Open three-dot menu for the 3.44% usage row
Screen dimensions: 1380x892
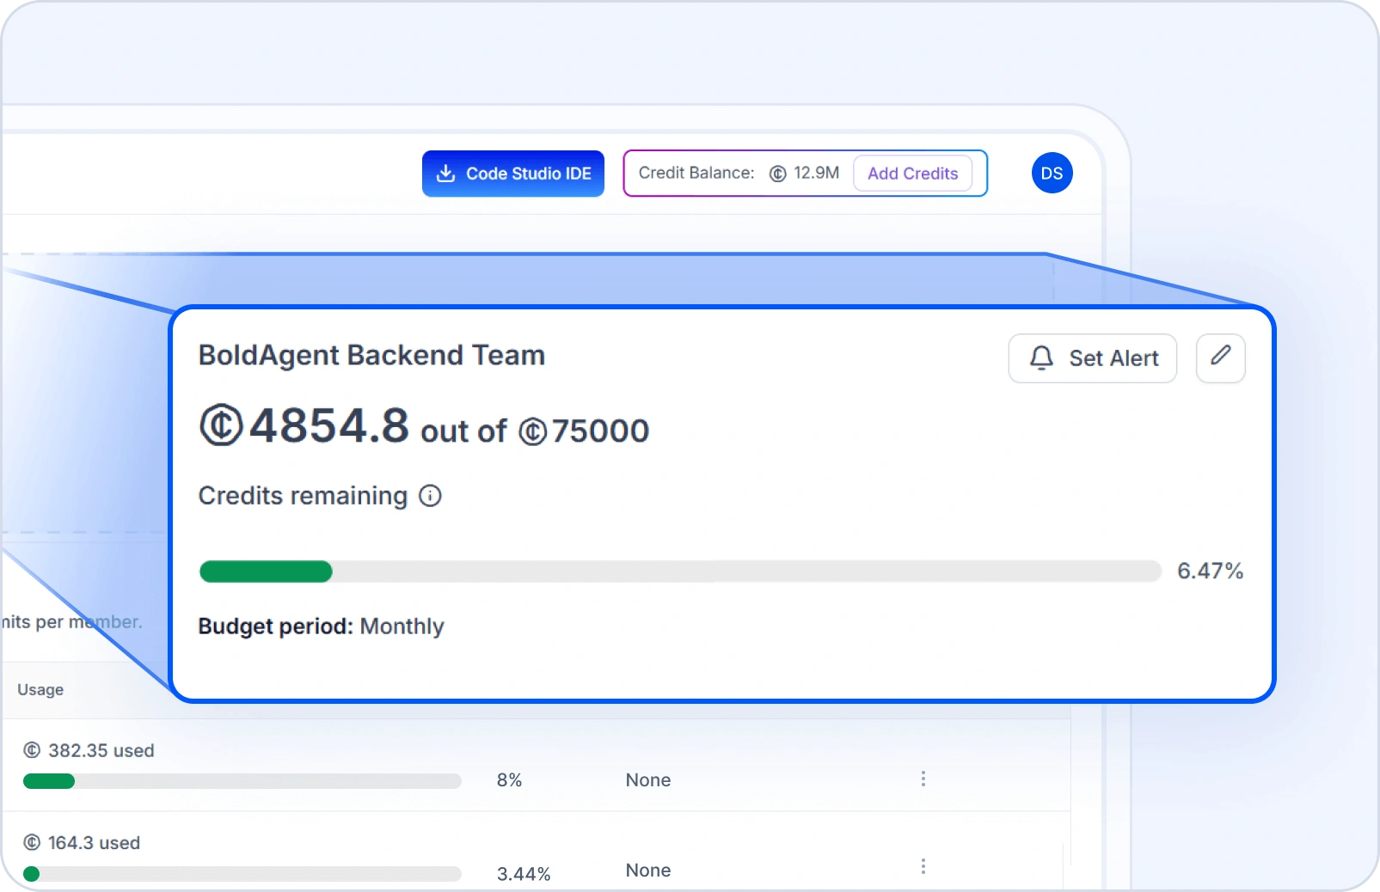(x=923, y=866)
